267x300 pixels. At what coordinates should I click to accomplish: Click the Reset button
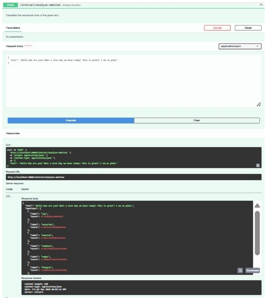[x=248, y=28]
